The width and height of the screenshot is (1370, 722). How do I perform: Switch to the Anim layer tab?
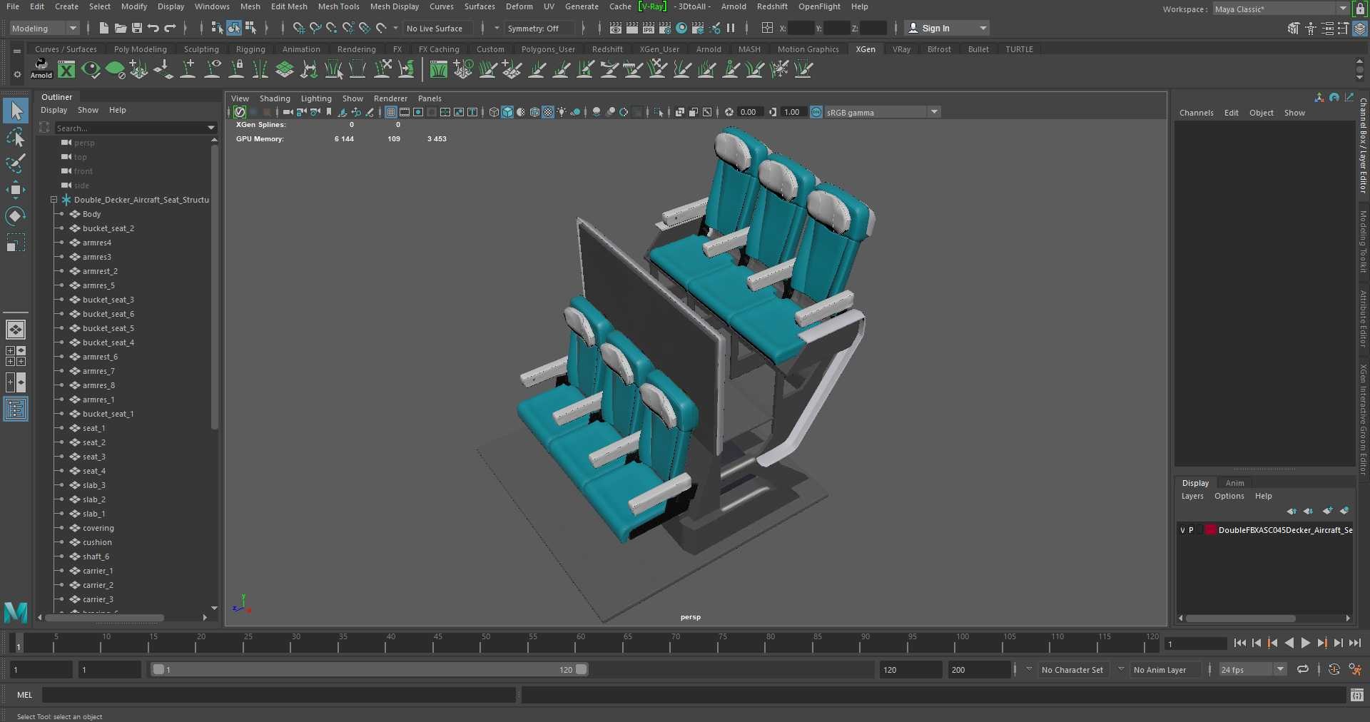coord(1234,483)
